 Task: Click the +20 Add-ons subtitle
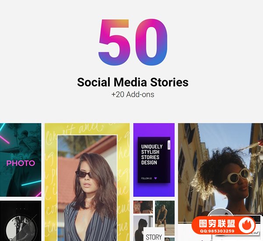[133, 94]
